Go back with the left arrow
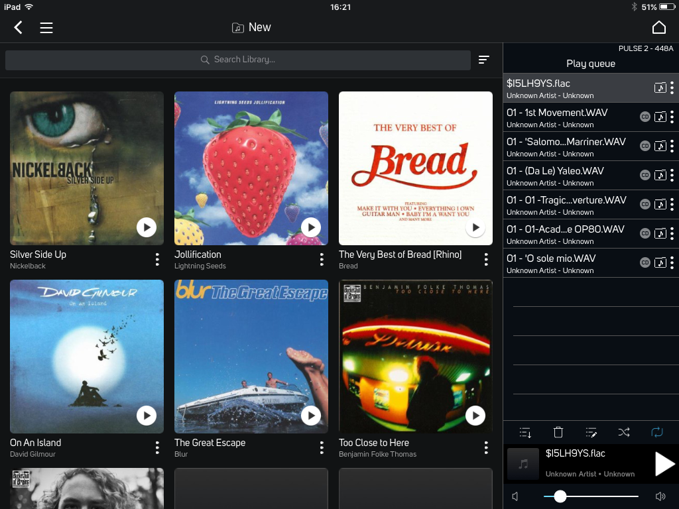This screenshot has width=679, height=509. click(18, 28)
